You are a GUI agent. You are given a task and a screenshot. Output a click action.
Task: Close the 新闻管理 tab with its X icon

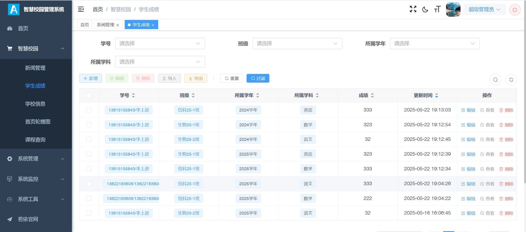click(x=118, y=25)
